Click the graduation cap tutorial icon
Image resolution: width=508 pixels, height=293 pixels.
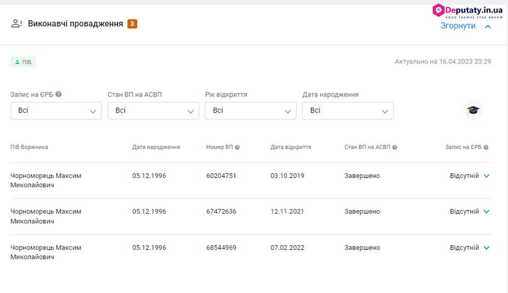click(x=473, y=110)
